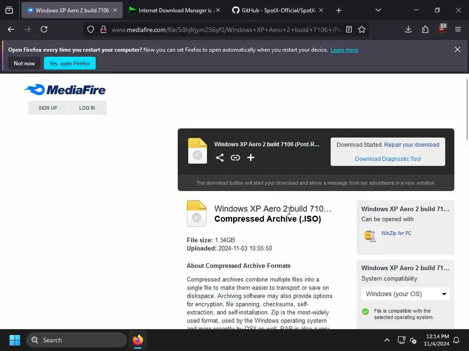Bookmark this page with the star

point(362,29)
